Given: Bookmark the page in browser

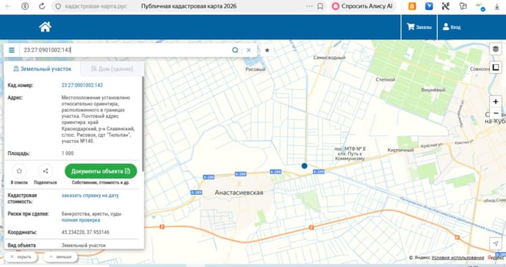Looking at the screenshot, I should [x=320, y=6].
